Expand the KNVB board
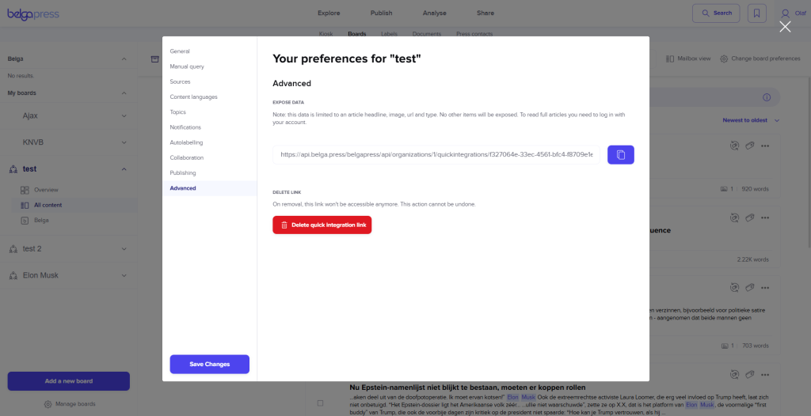 124,142
